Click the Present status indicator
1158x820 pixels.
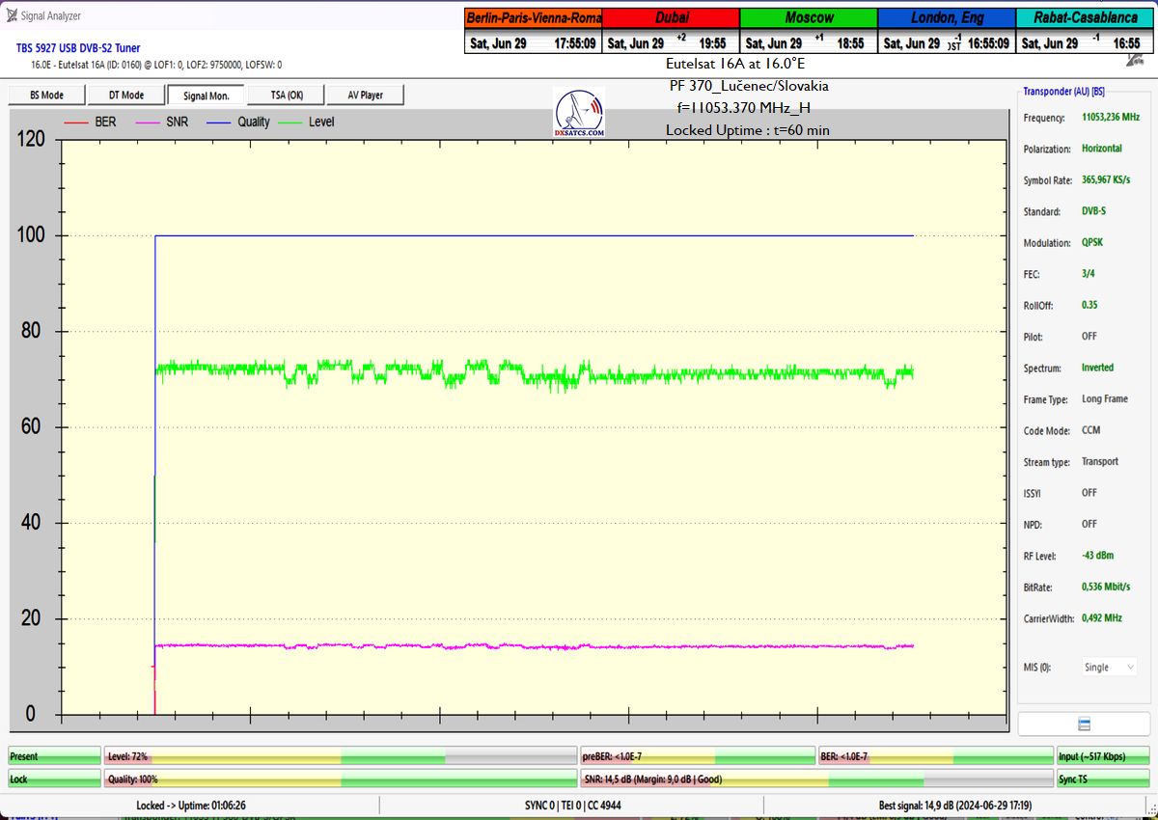pos(54,756)
